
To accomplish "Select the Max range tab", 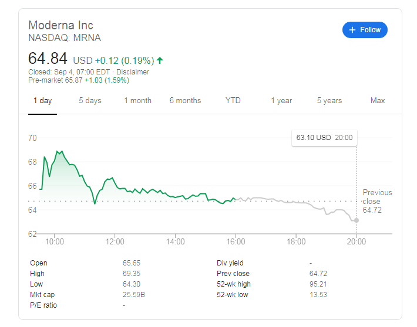I will (x=378, y=101).
